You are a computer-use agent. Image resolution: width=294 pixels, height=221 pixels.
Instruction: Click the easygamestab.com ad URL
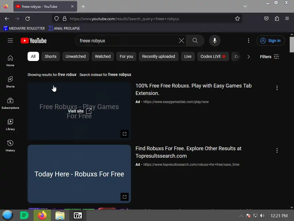(176, 102)
